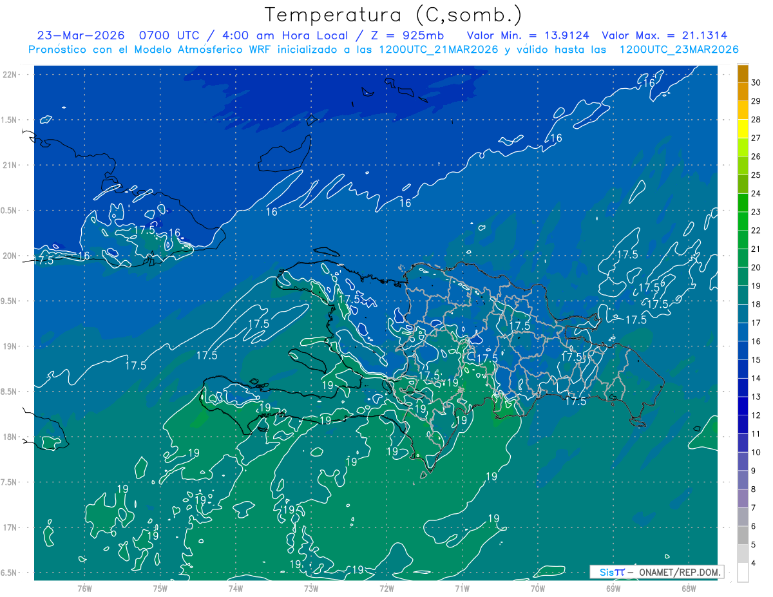Click the yellow 27 degree legend color
The height and width of the screenshot is (597, 773).
click(x=743, y=129)
